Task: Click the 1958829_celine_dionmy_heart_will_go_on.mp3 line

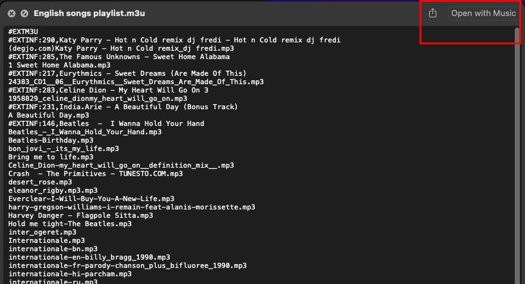Action: (x=98, y=99)
